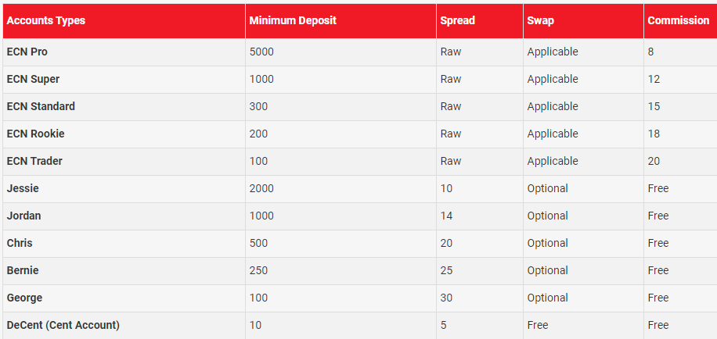
Task: Select the ECN Super account name
Action: 33,79
